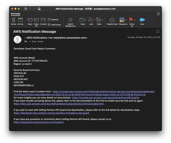Open the Rules button
Image resolution: width=171 pixels, height=143 pixels.
[99, 21]
